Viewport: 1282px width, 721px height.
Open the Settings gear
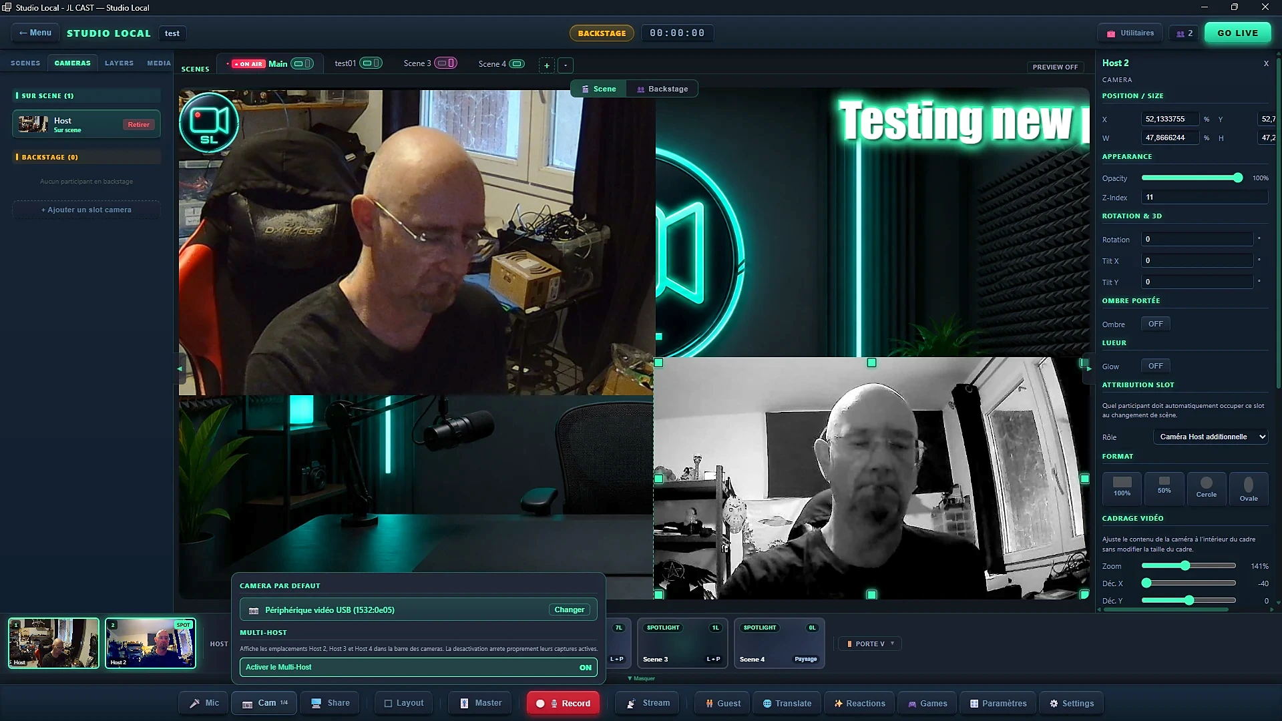coord(1071,703)
